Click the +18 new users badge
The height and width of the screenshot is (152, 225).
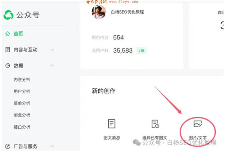coord(141,51)
